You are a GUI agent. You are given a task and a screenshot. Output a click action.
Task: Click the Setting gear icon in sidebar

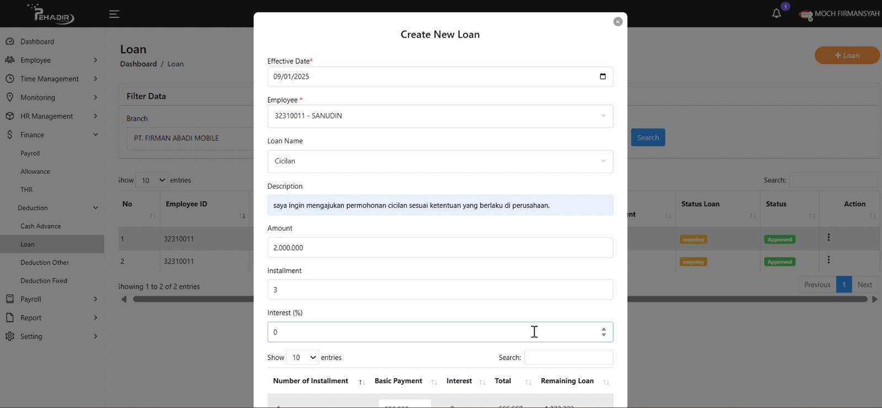(10, 336)
